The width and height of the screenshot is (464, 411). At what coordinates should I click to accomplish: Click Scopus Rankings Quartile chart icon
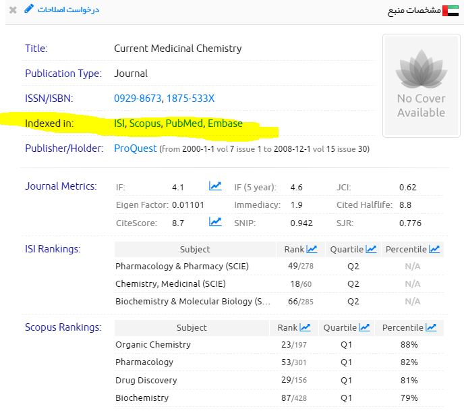coord(364,328)
